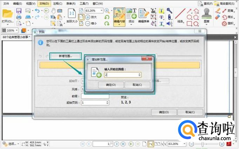This screenshot has height=149, width=239.
Task: Open the 工具(T) Tools menu
Action: point(84,3)
